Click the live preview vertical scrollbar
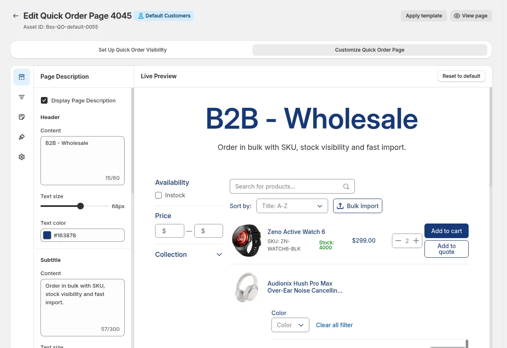The width and height of the screenshot is (507, 348). [x=491, y=137]
